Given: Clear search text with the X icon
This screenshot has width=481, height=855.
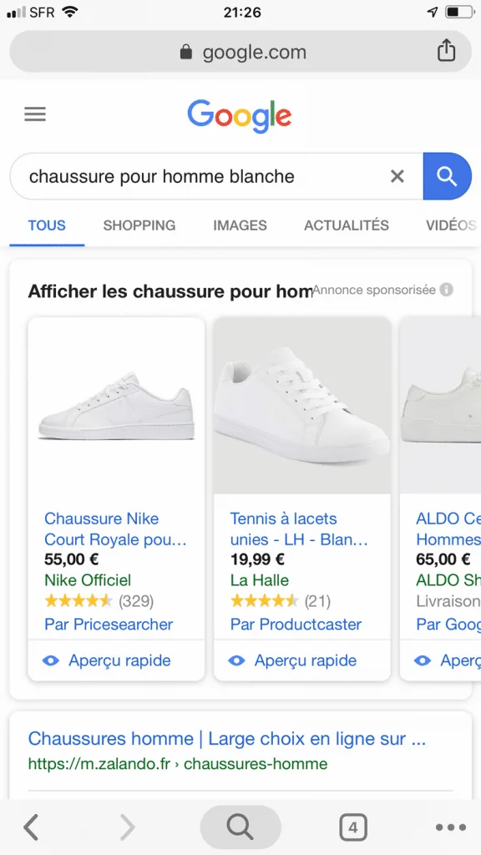Looking at the screenshot, I should tap(397, 176).
